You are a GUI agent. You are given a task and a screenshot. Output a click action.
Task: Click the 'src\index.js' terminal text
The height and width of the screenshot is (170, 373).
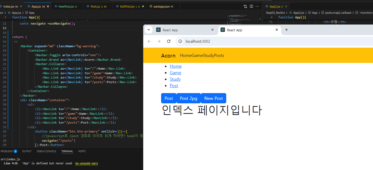10,159
